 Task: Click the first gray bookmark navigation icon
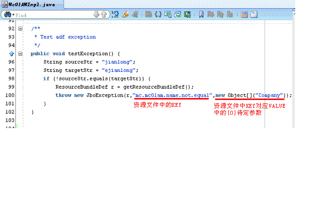point(211,14)
